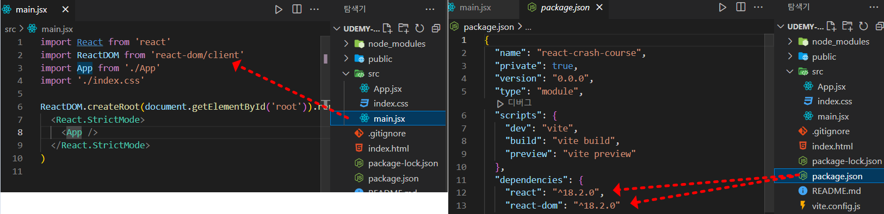Open package.json in left explorer
Image resolution: width=884 pixels, height=214 pixels.
pyautogui.click(x=388, y=178)
